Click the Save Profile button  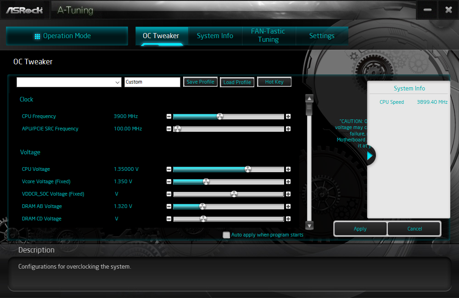[x=201, y=82]
